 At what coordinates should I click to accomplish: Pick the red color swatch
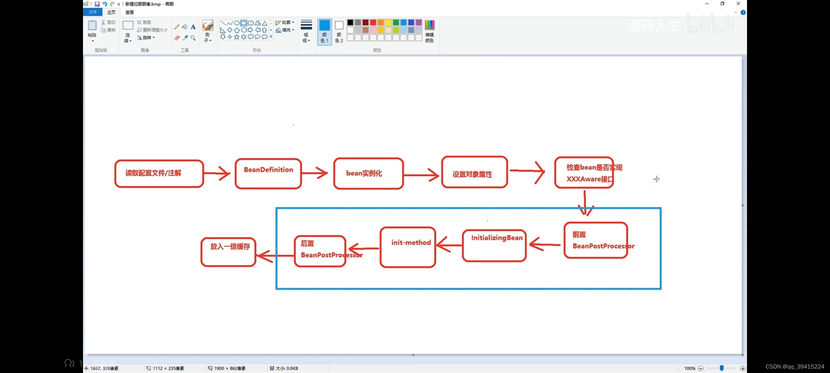(x=373, y=22)
